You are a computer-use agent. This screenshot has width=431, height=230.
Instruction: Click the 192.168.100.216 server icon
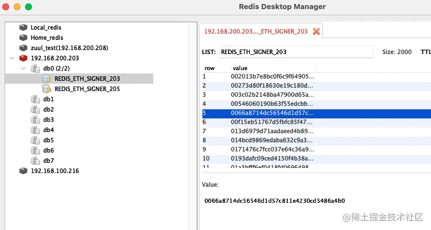tap(23, 171)
